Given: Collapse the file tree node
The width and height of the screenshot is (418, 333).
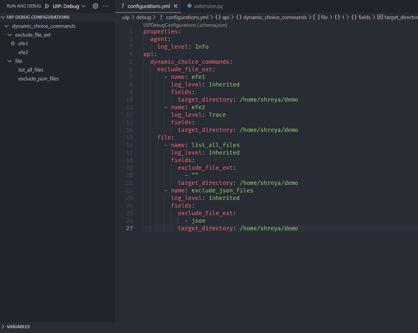Looking at the screenshot, I should 10,61.
